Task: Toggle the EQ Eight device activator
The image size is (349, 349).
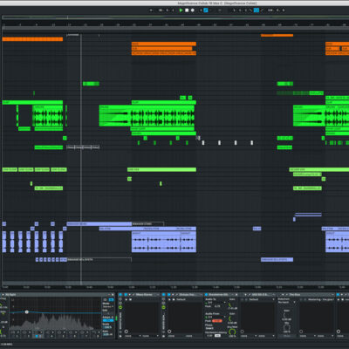Action: [3, 295]
